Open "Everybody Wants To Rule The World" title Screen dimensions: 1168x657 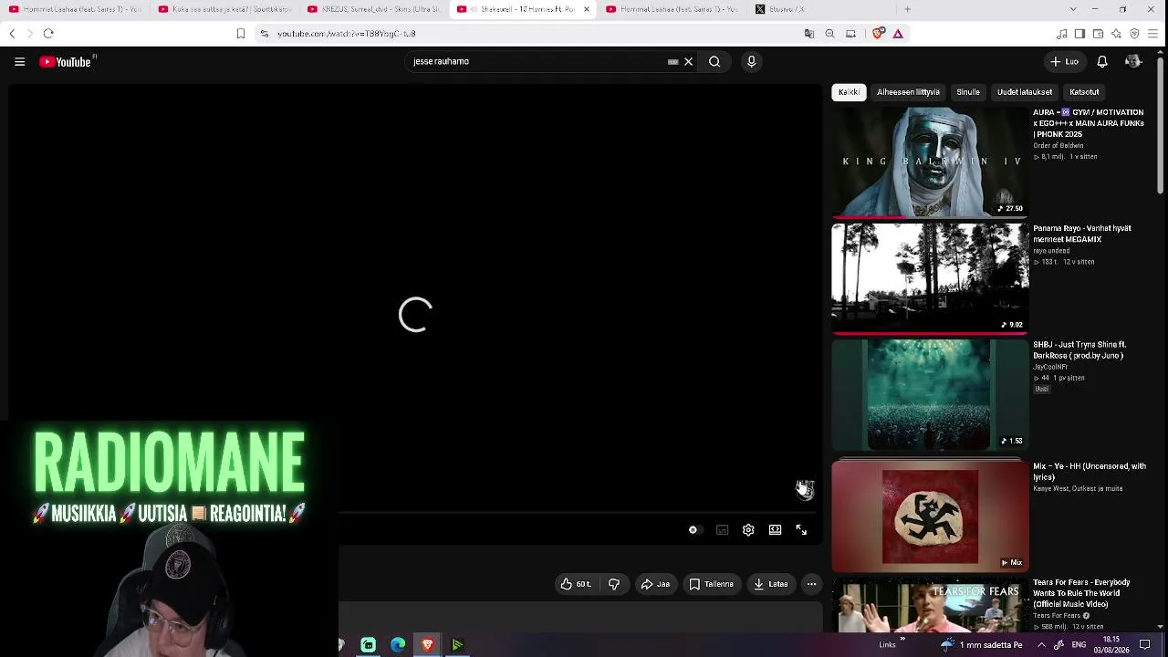(1081, 593)
